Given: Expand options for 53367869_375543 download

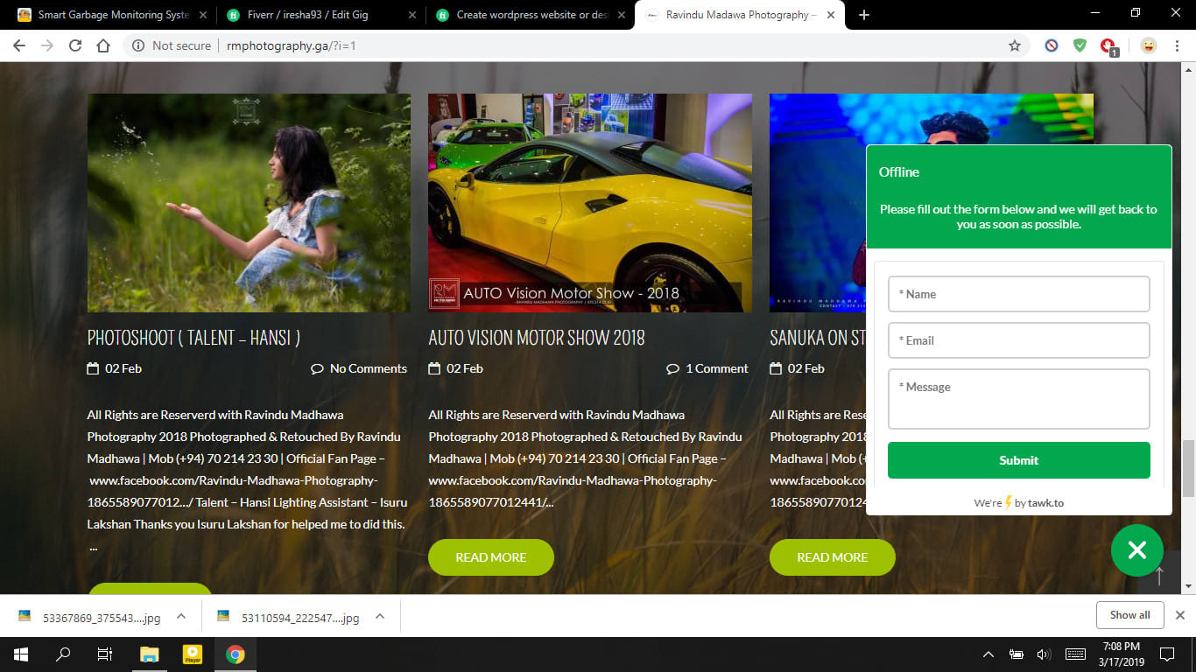Looking at the screenshot, I should click(x=181, y=616).
